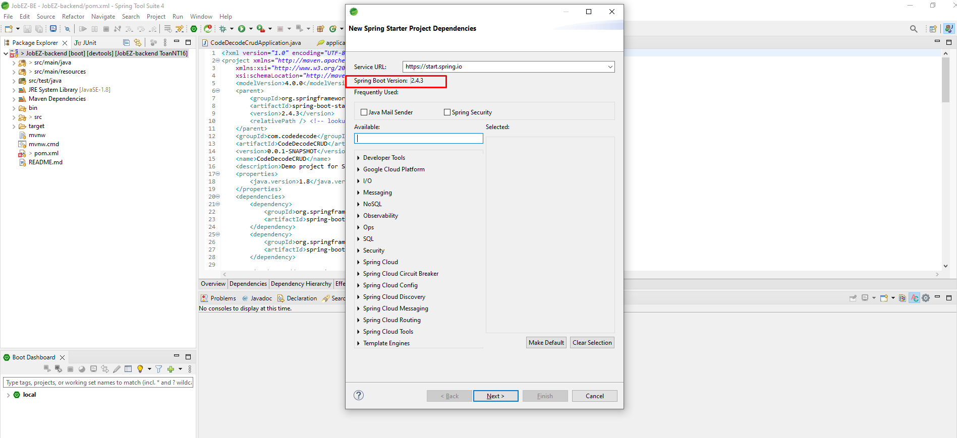Select mvnw.cmd file in Package Explorer
957x438 pixels.
[x=44, y=144]
